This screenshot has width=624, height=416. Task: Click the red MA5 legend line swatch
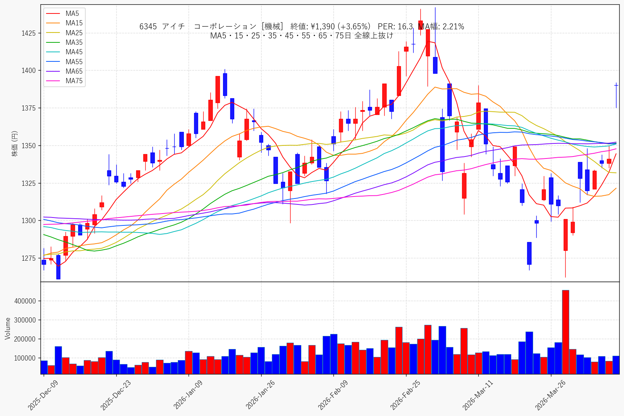click(x=53, y=13)
